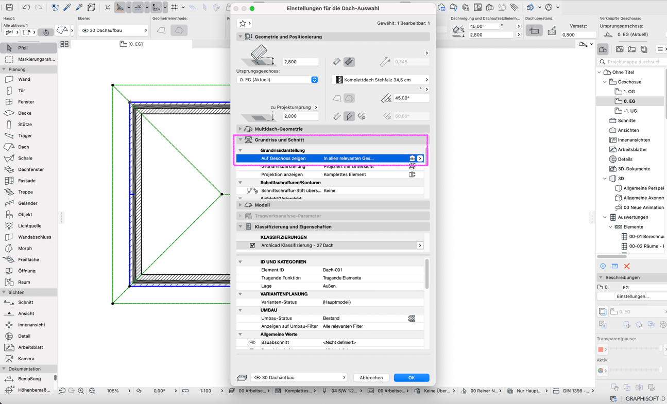Choose the Lichtquelle tool

pyautogui.click(x=28, y=226)
